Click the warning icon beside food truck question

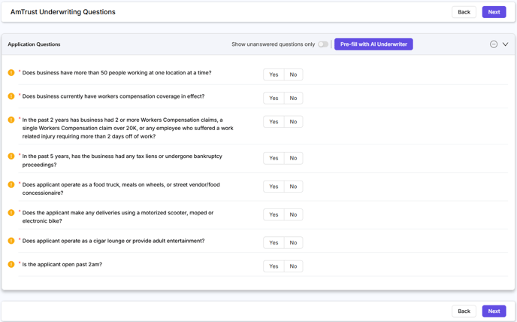(11, 184)
